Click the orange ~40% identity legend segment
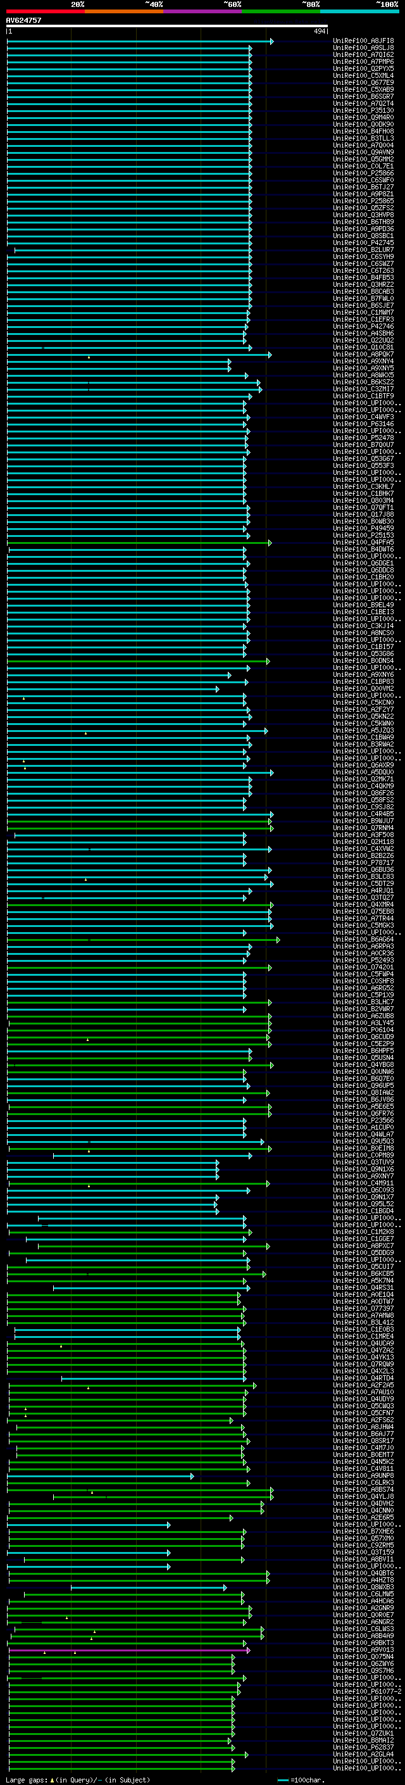This screenshot has height=1785, width=405. point(124,11)
